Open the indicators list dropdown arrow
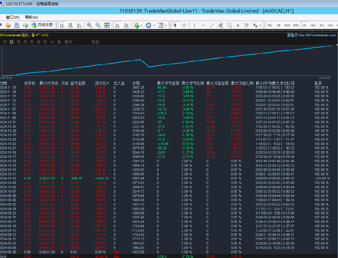 [142, 25]
